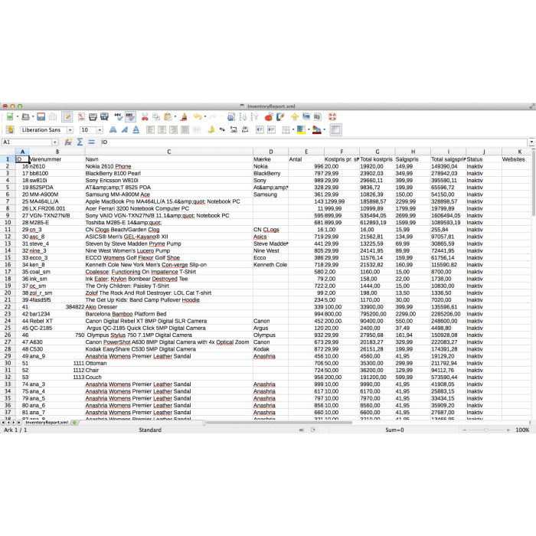Expand the Open recent files dropdown arrow
The image size is (536, 536).
[x=33, y=117]
